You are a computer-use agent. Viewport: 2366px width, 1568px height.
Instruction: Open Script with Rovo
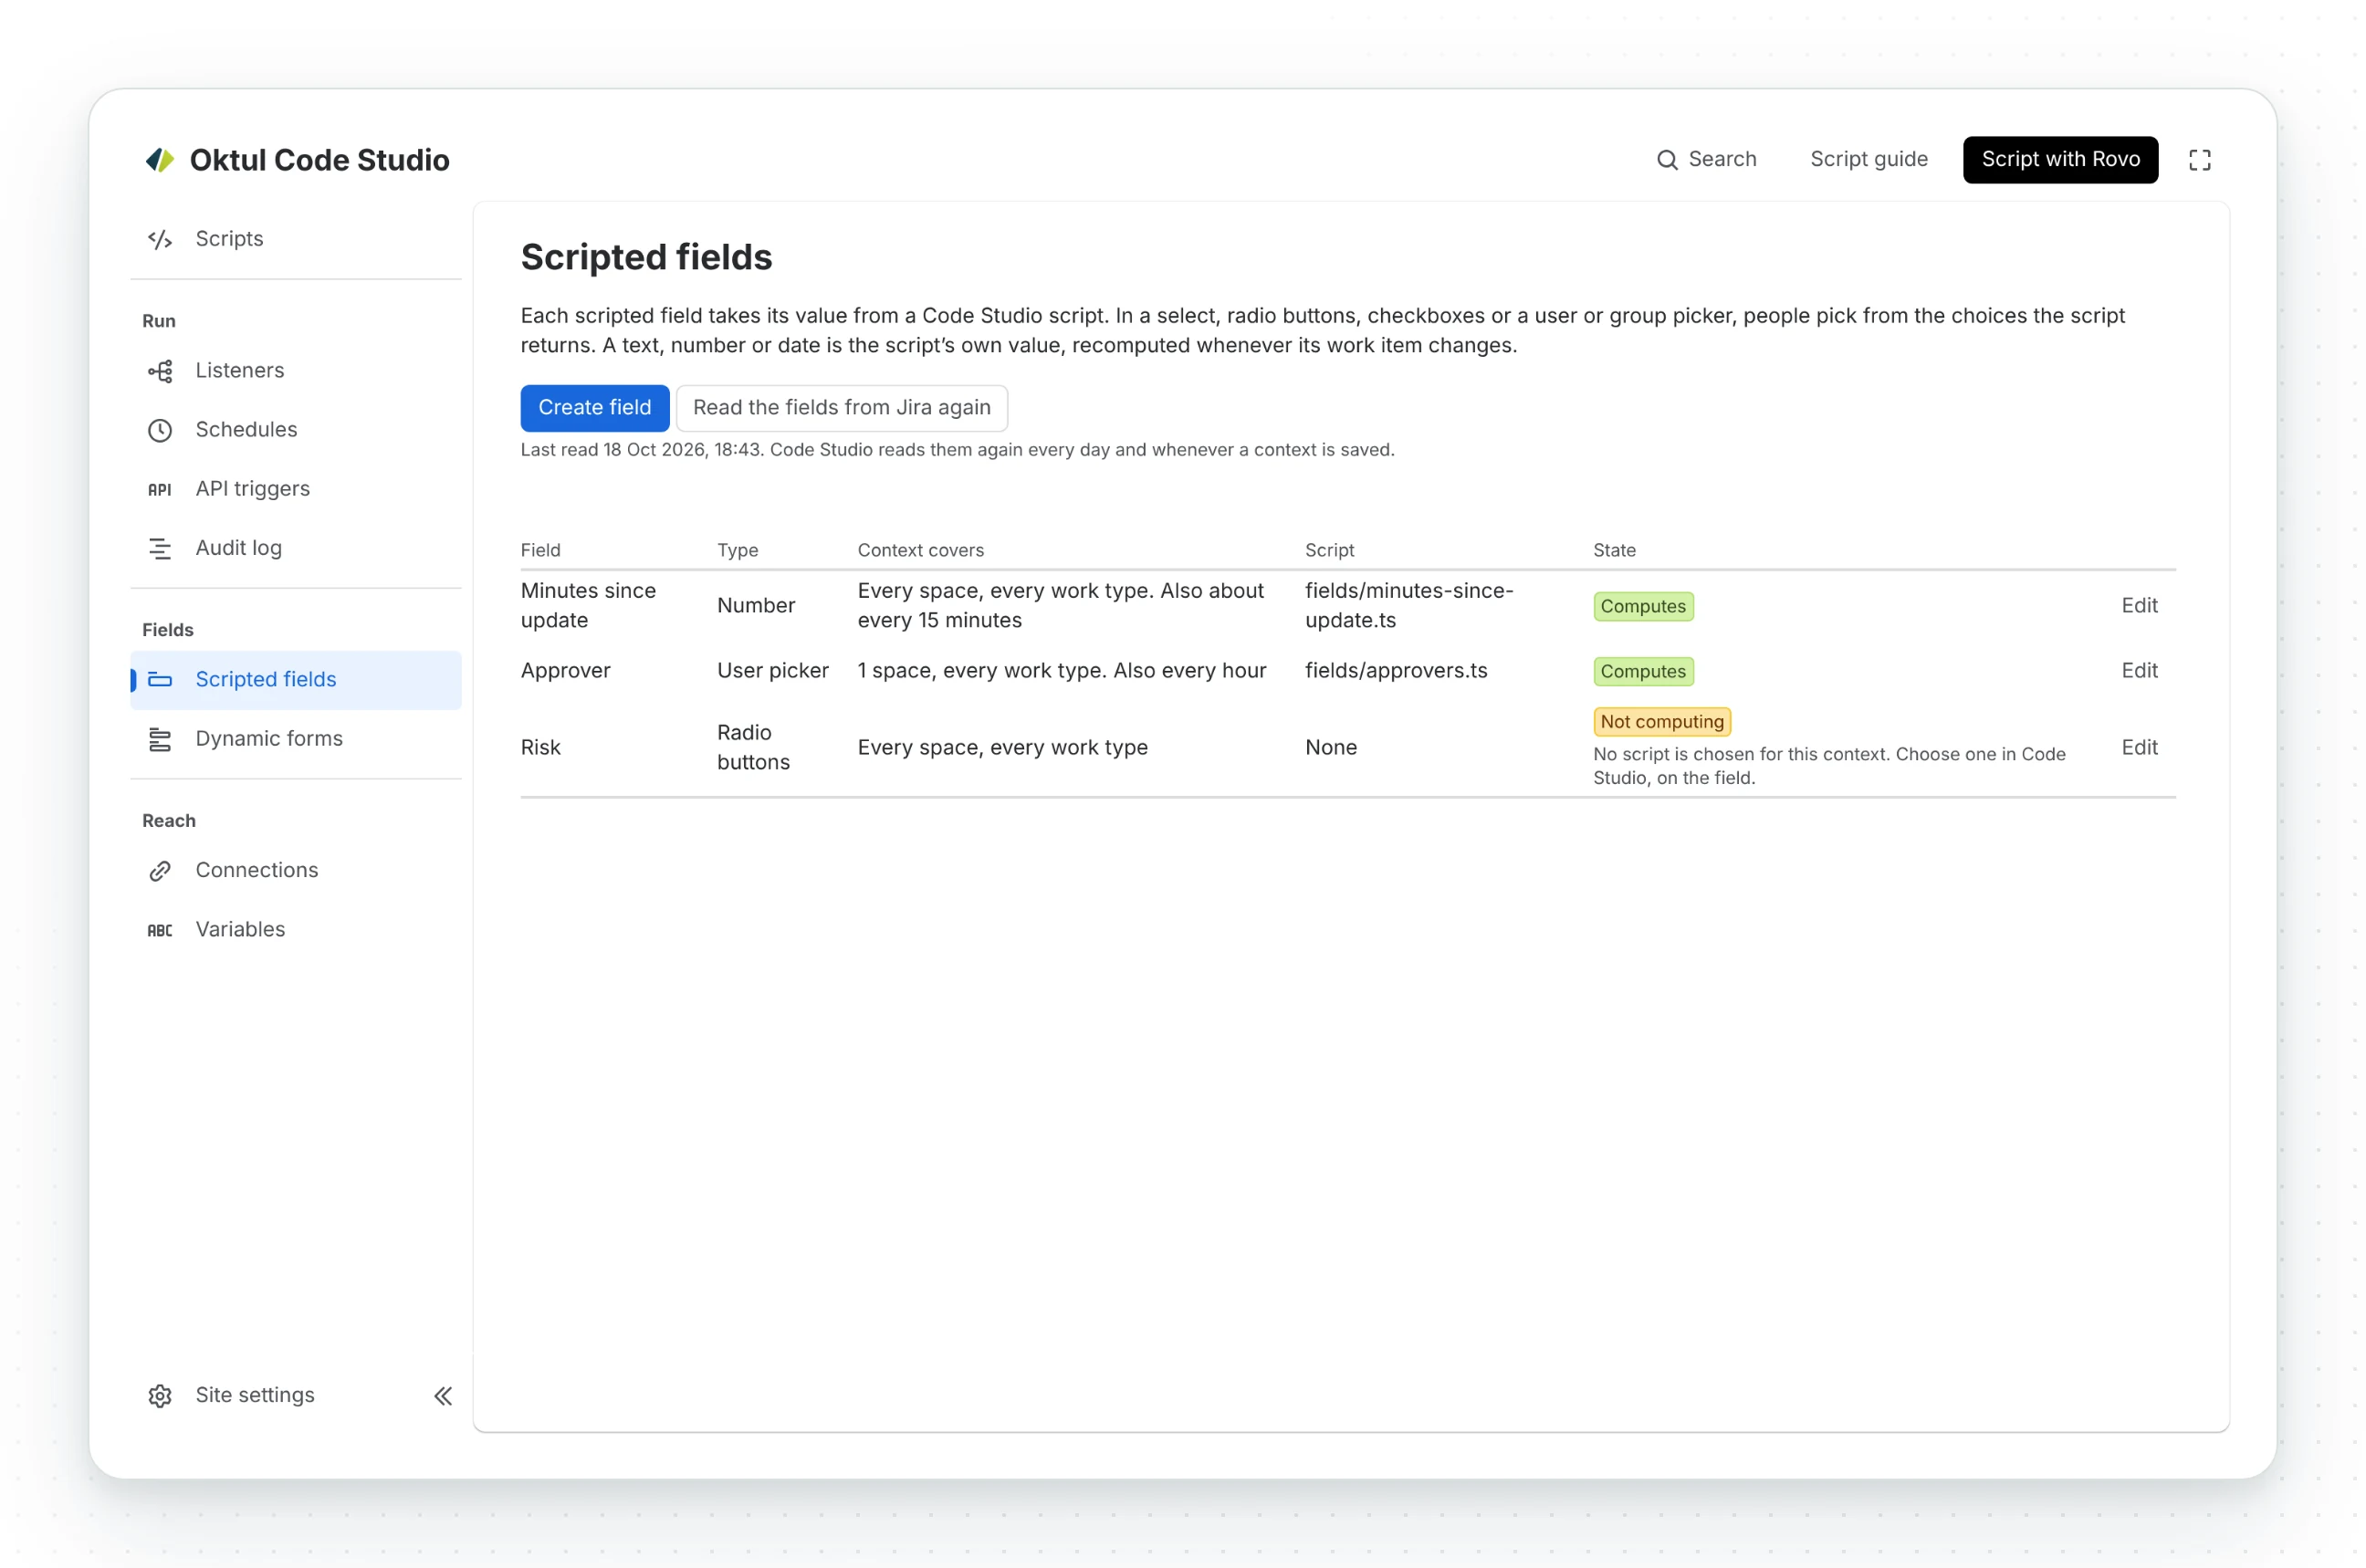[x=2060, y=160]
